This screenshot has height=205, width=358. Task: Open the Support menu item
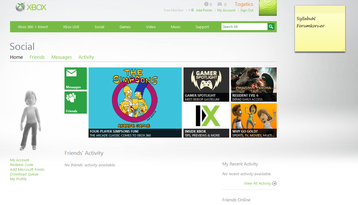(202, 27)
